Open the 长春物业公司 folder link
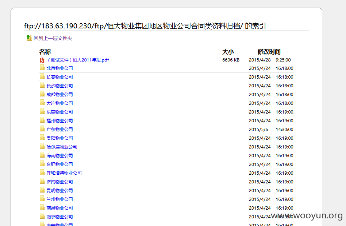The width and height of the screenshot is (346, 226). [x=59, y=77]
